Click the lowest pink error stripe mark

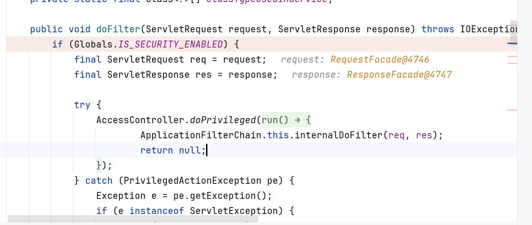(x=512, y=110)
